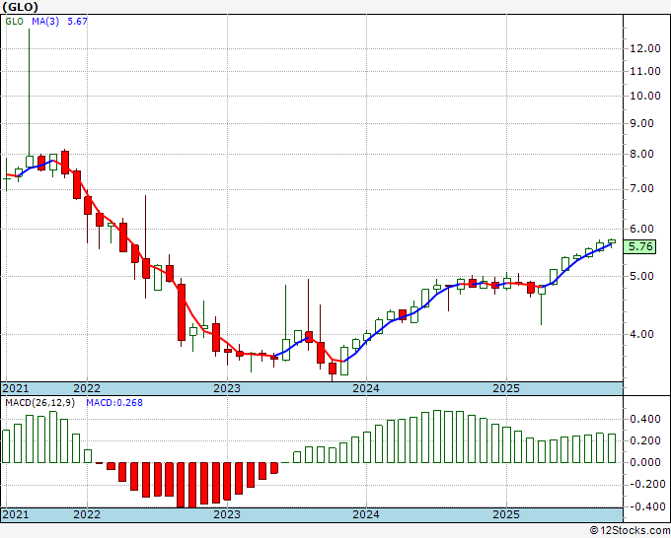Click the 5.67 moving average value
Screen dimensions: 671x538
77,22
